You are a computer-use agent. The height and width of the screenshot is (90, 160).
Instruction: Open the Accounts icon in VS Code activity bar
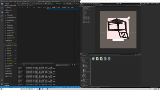[x=2, y=80]
